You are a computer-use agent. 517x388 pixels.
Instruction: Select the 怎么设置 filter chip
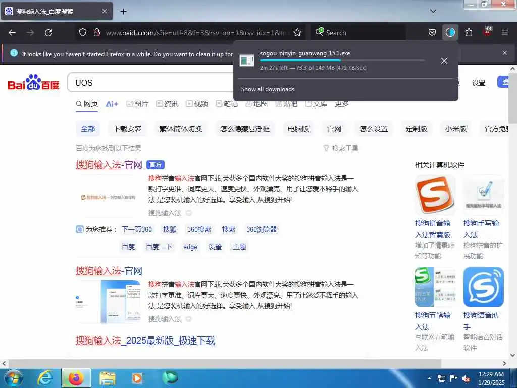[374, 129]
